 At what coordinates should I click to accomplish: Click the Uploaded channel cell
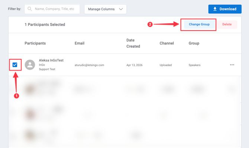tap(166, 65)
